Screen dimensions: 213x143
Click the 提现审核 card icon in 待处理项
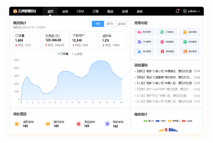pyautogui.click(x=48, y=124)
